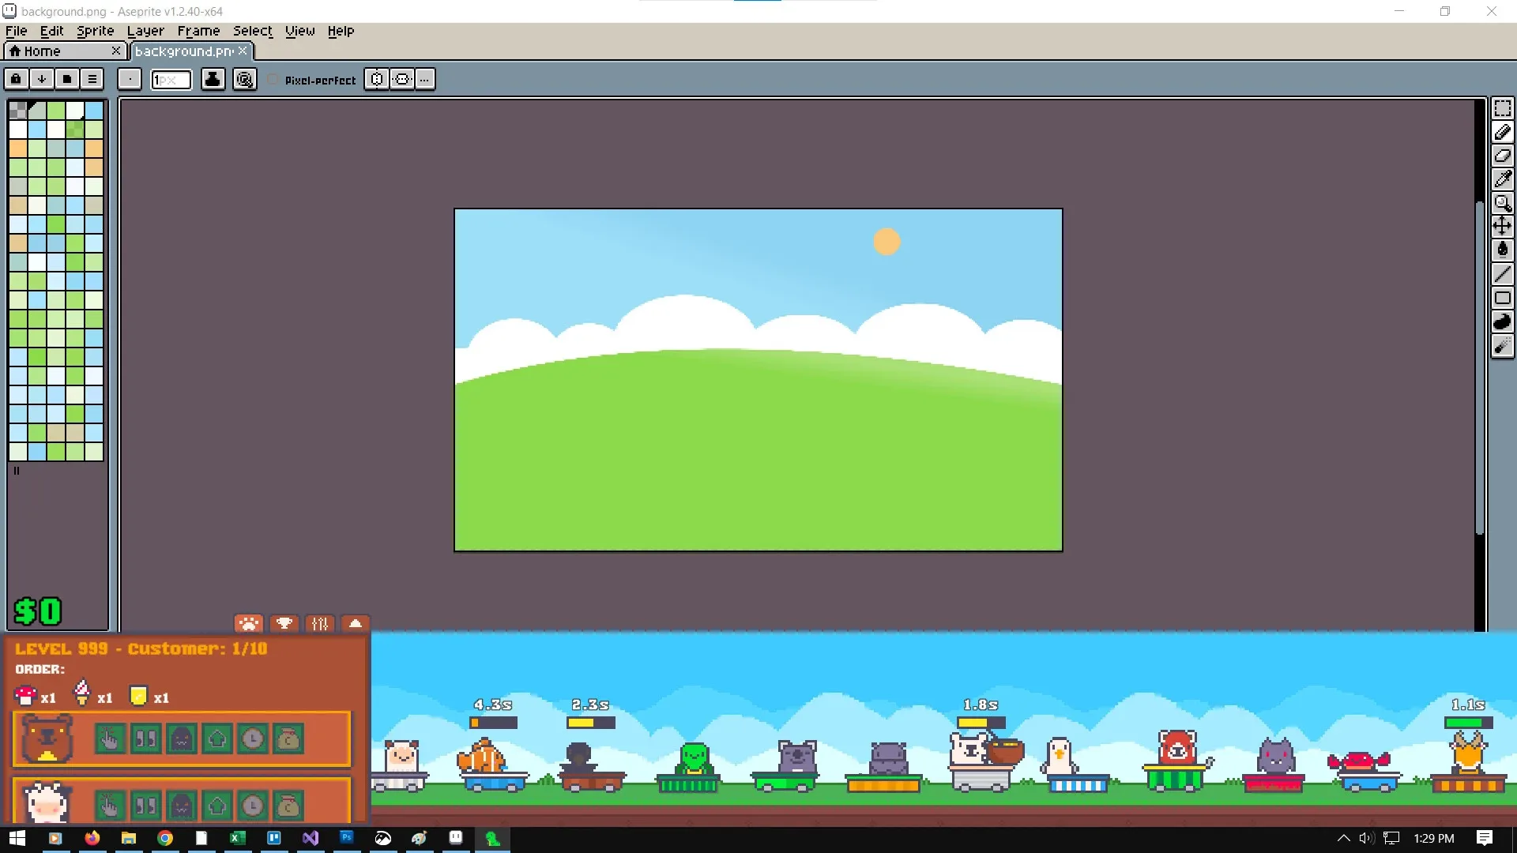Select the Rectangle shape tool
This screenshot has width=1517, height=853.
coord(1502,298)
